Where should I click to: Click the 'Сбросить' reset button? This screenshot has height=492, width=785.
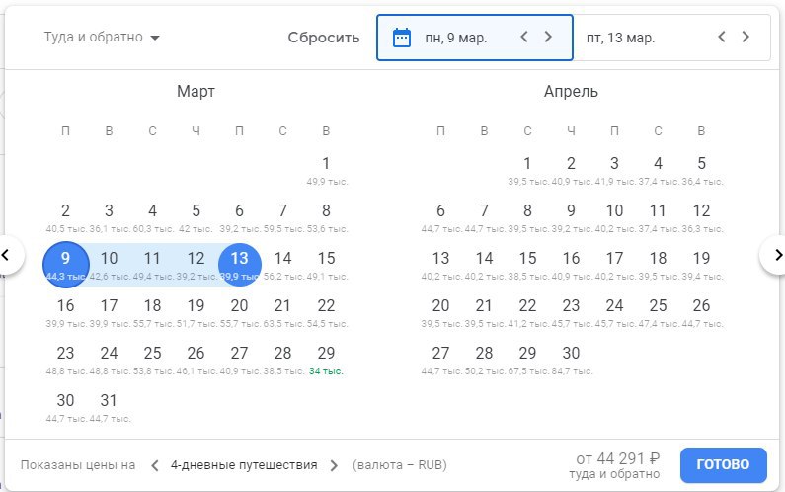click(324, 38)
